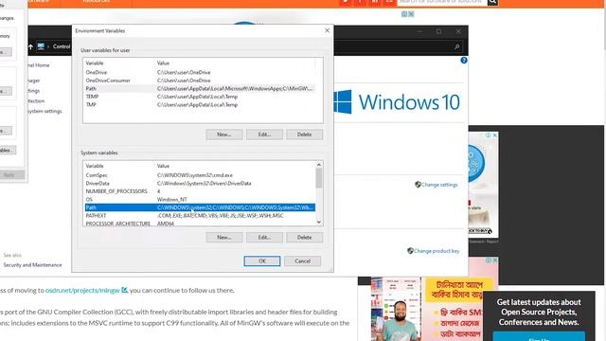Click New button under User variables
This screenshot has width=606, height=341.
[224, 135]
